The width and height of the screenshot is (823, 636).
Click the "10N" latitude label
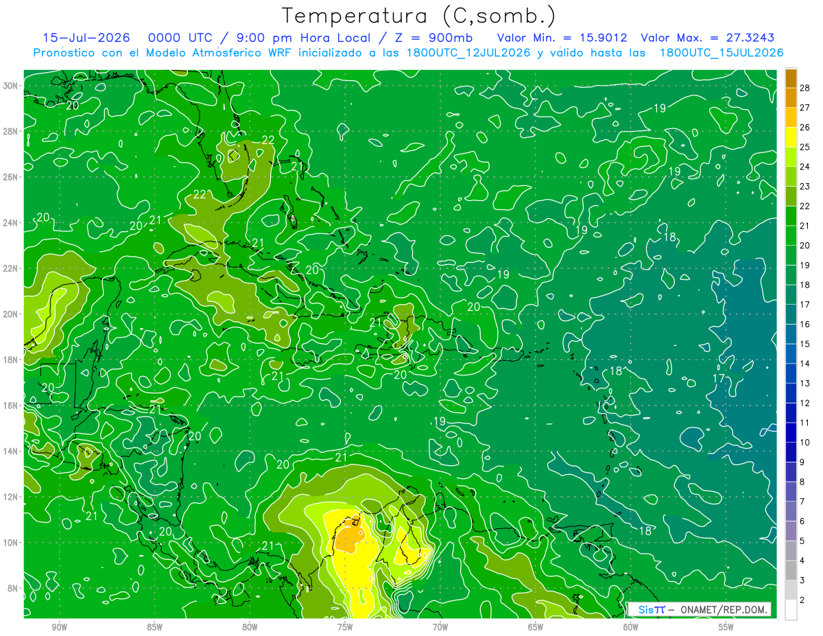12,542
